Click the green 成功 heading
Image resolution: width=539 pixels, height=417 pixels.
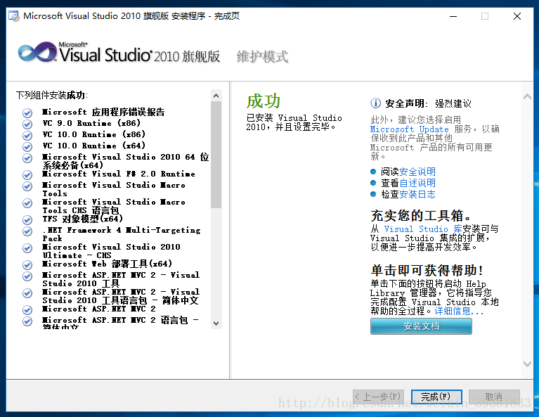[x=264, y=101]
